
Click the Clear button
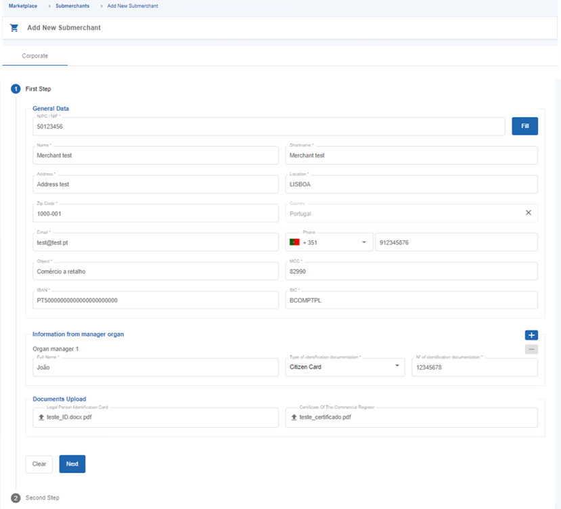[39, 464]
